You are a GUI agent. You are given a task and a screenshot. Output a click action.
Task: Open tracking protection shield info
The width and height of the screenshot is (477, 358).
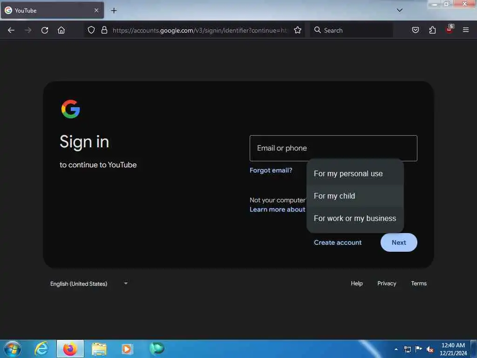[91, 30]
